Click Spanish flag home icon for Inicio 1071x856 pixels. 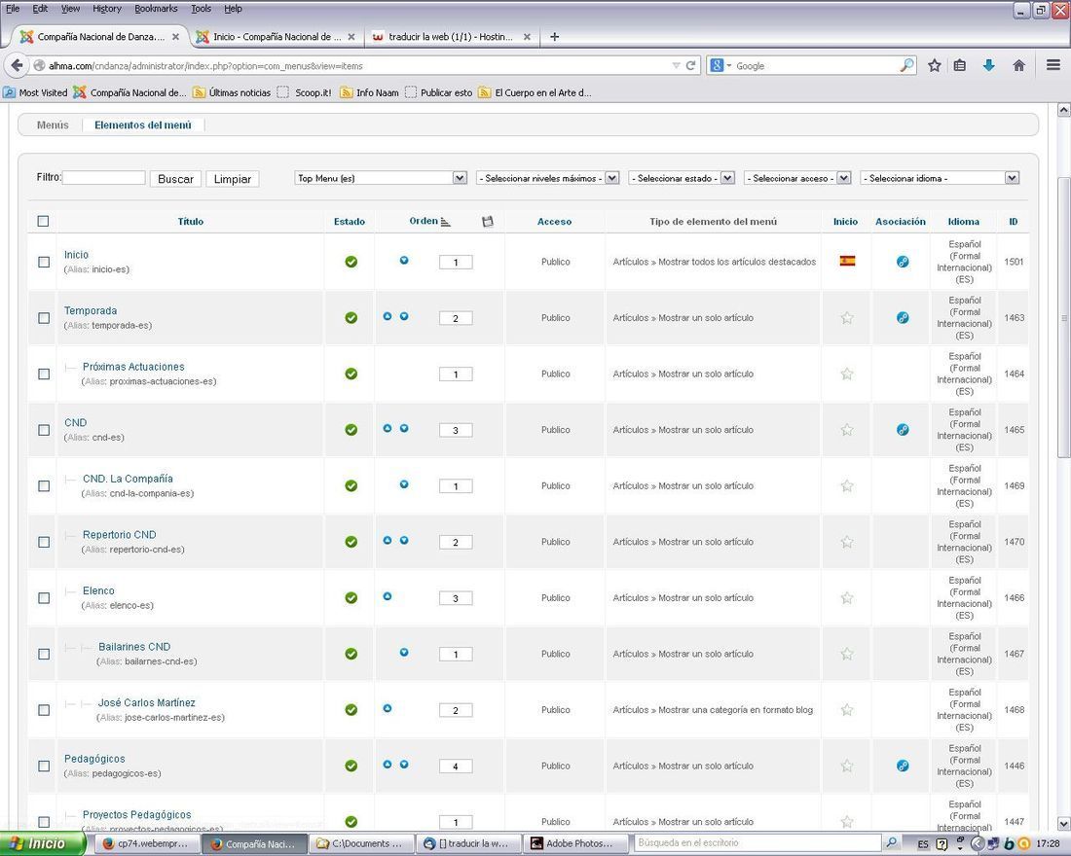coord(847,261)
